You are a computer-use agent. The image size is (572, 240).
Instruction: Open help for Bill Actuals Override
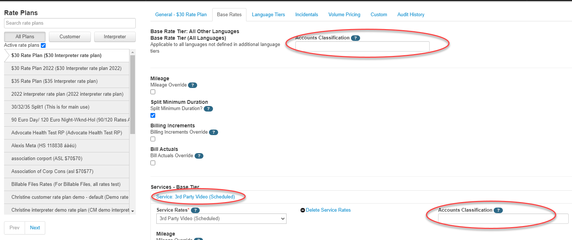point(199,156)
